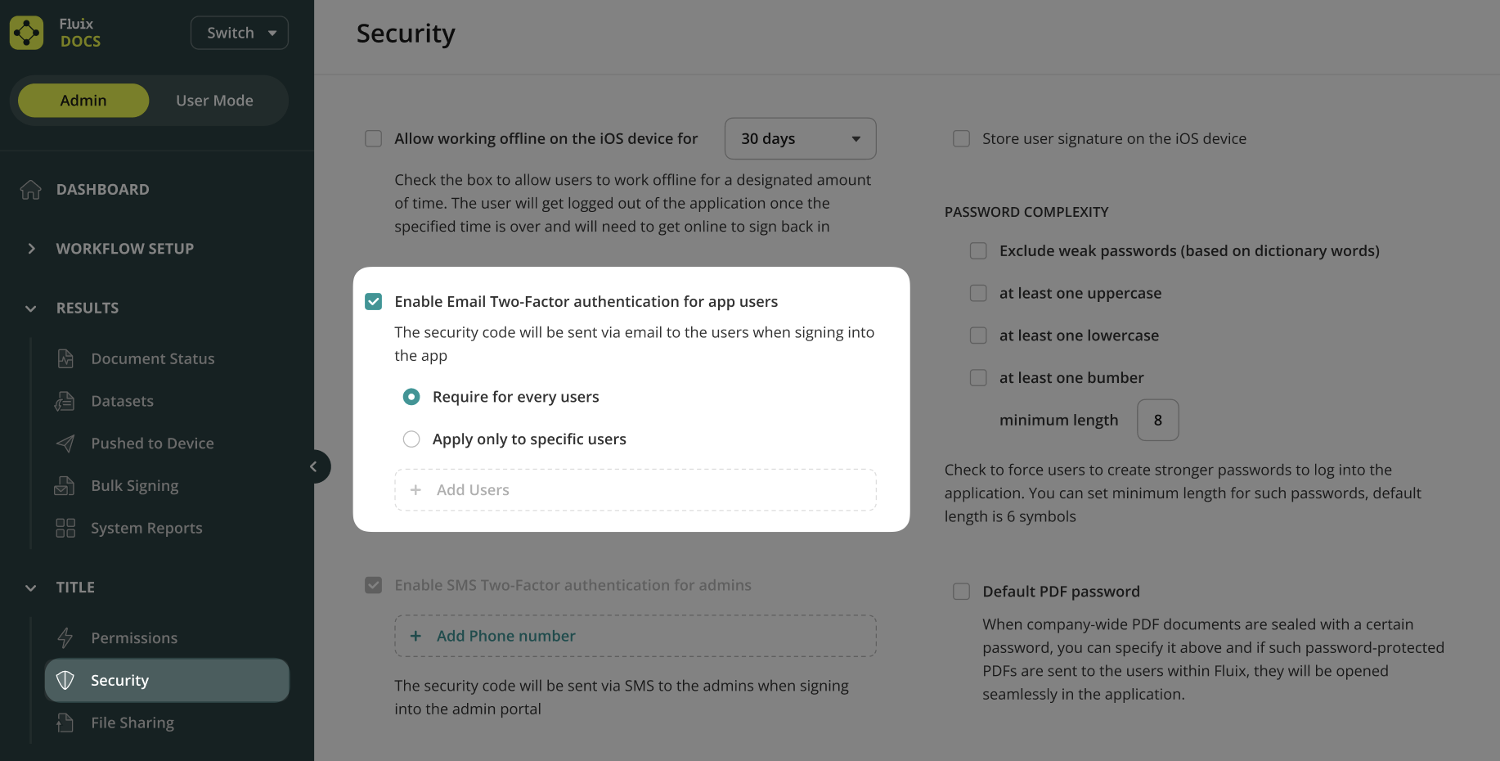The image size is (1500, 761).
Task: Switch to User Mode tab
Action: point(214,101)
